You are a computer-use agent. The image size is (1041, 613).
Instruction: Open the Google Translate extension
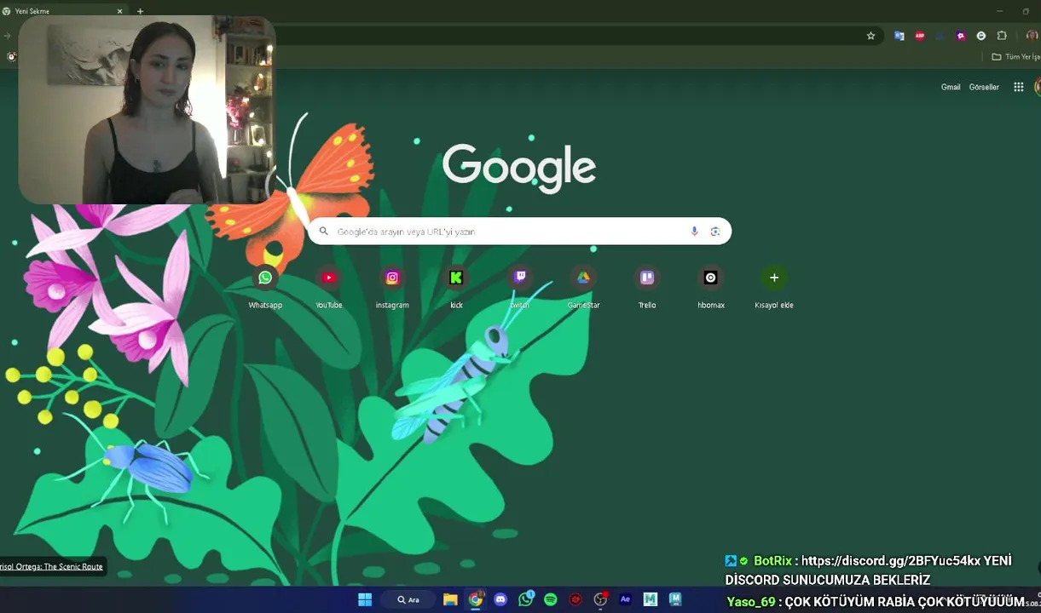click(x=899, y=36)
